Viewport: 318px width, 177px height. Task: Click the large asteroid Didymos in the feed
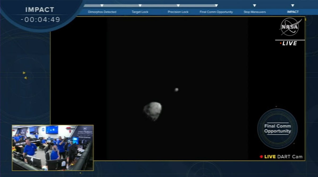click(153, 111)
